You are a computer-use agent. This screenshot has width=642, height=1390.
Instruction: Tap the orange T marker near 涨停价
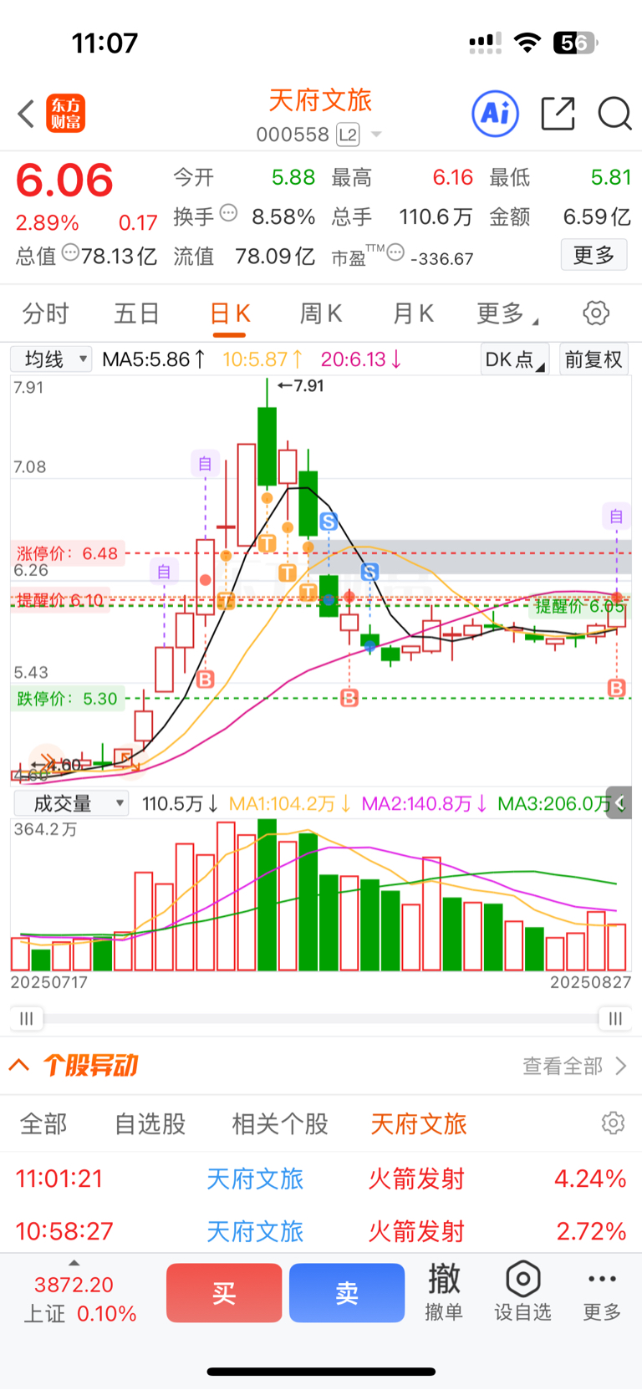click(267, 543)
